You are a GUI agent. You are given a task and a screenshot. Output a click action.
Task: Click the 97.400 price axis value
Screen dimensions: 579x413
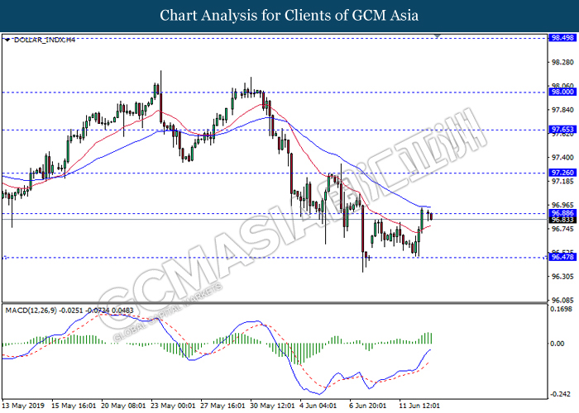tap(562, 158)
